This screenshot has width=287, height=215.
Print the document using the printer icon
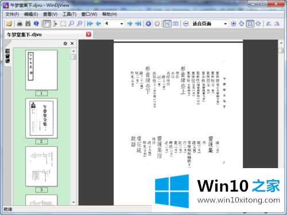click(20, 23)
